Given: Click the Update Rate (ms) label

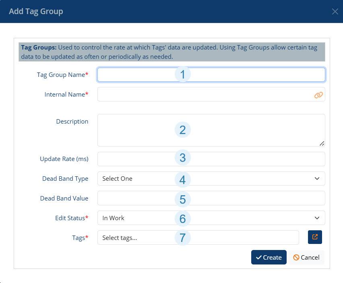Looking at the screenshot, I should 64,159.
